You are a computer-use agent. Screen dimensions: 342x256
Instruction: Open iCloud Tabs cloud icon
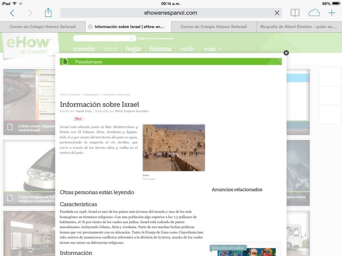[x=314, y=13]
